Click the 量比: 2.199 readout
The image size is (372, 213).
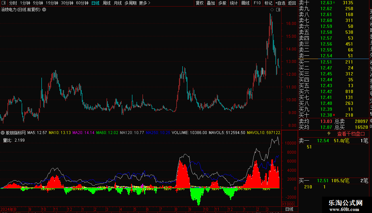pos(14,140)
